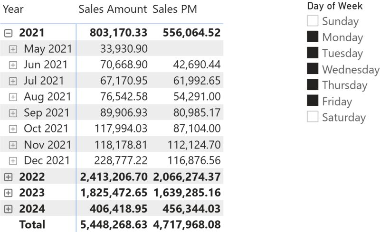Viewport: 380px width, 232px height.
Task: Expand the May 2021 row
Action: 13,48
